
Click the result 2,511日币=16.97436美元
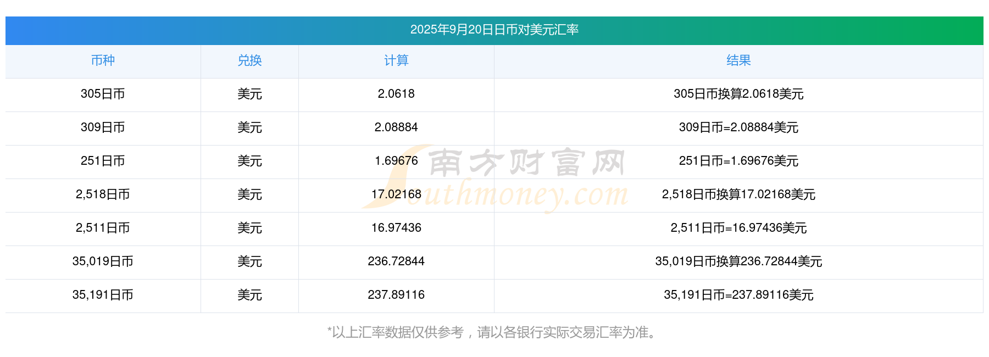click(x=738, y=228)
